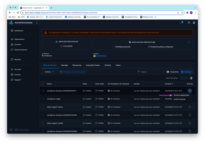This screenshot has height=143, width=205.
Task: Click the notifications icon in the header
Action: [181, 23]
